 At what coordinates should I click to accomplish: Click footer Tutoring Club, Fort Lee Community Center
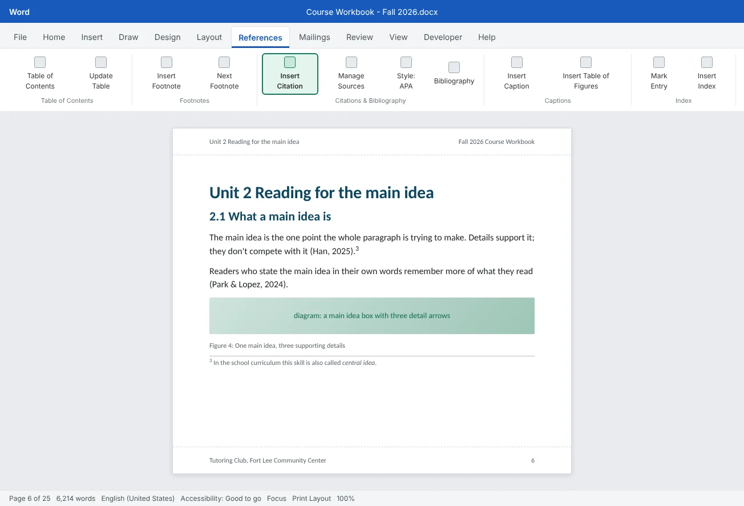(x=268, y=460)
